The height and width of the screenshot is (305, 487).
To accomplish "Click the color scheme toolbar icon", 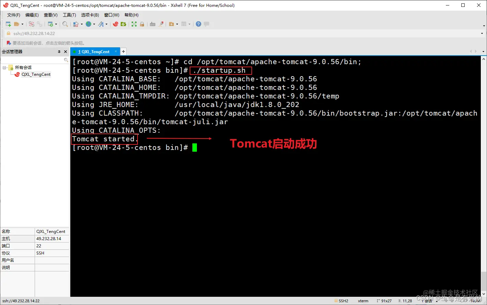I will (76, 24).
